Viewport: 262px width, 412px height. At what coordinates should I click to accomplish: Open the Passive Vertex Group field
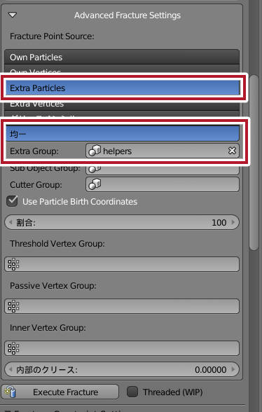tap(122, 306)
